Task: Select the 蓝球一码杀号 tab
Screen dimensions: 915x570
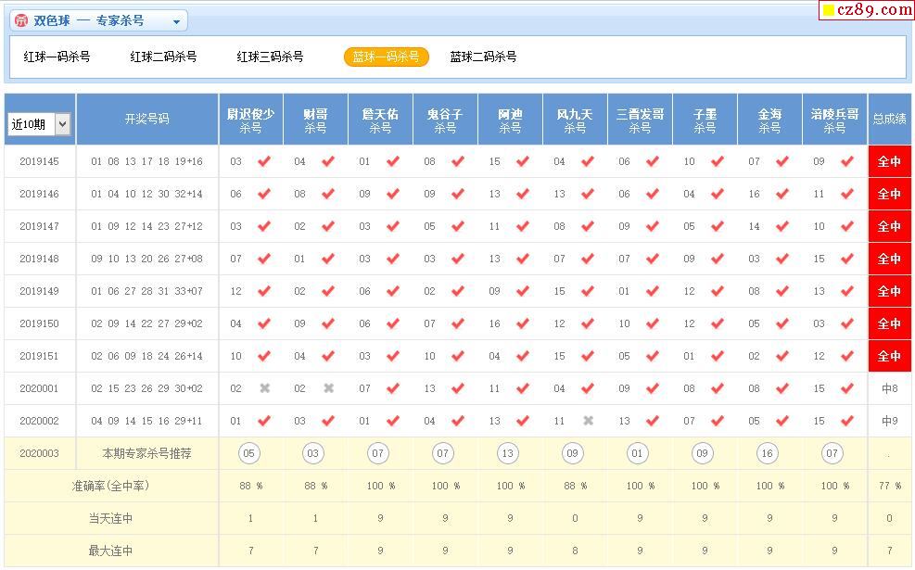Action: (x=387, y=57)
